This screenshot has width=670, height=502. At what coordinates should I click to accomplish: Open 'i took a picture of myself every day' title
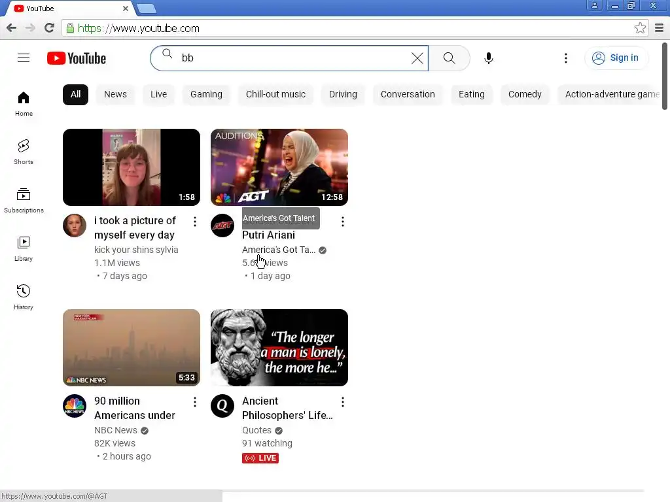(x=135, y=228)
